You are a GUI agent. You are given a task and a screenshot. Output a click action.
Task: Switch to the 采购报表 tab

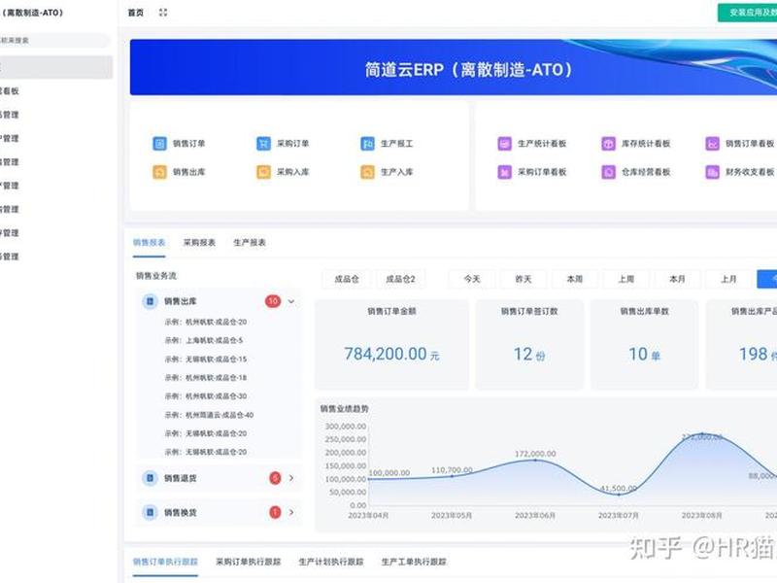pyautogui.click(x=199, y=242)
